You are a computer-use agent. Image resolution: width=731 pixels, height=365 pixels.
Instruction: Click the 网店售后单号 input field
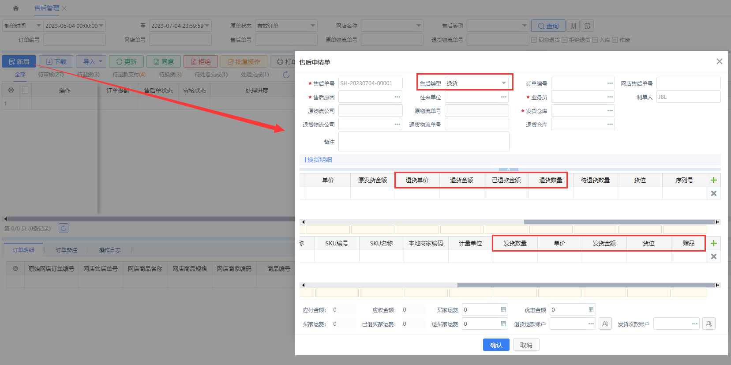tap(689, 83)
